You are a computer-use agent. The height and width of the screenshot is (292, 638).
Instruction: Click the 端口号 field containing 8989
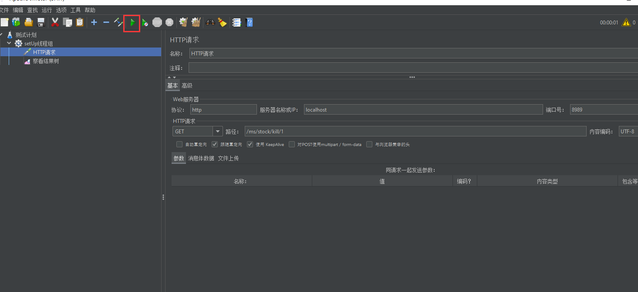[x=604, y=109]
